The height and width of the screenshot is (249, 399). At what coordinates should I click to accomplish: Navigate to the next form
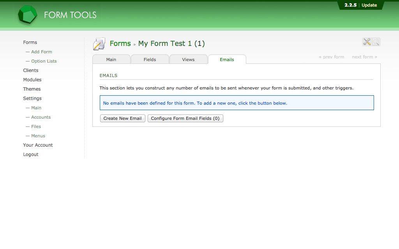pyautogui.click(x=364, y=57)
